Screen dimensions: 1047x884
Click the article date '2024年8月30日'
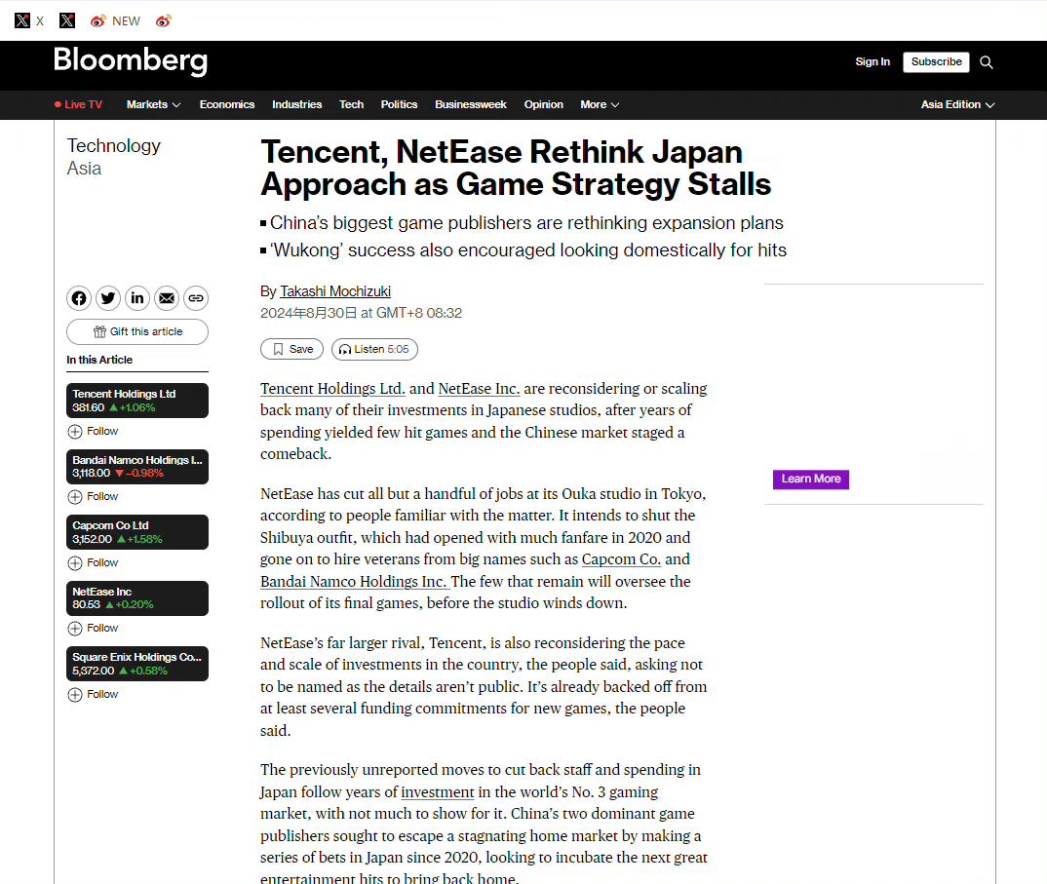pos(308,313)
